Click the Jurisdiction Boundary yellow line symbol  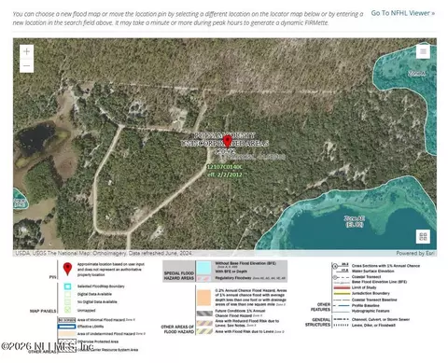(x=342, y=293)
